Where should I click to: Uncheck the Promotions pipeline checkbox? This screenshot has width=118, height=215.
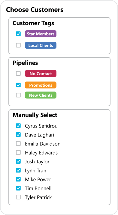(x=18, y=85)
